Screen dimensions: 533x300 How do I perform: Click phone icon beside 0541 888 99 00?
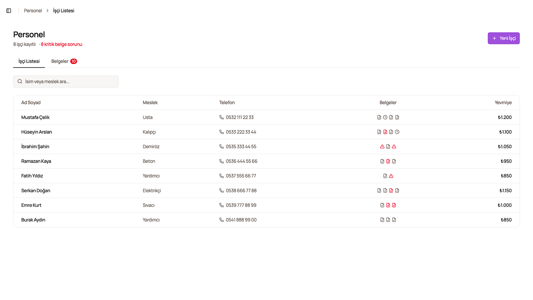pos(221,220)
